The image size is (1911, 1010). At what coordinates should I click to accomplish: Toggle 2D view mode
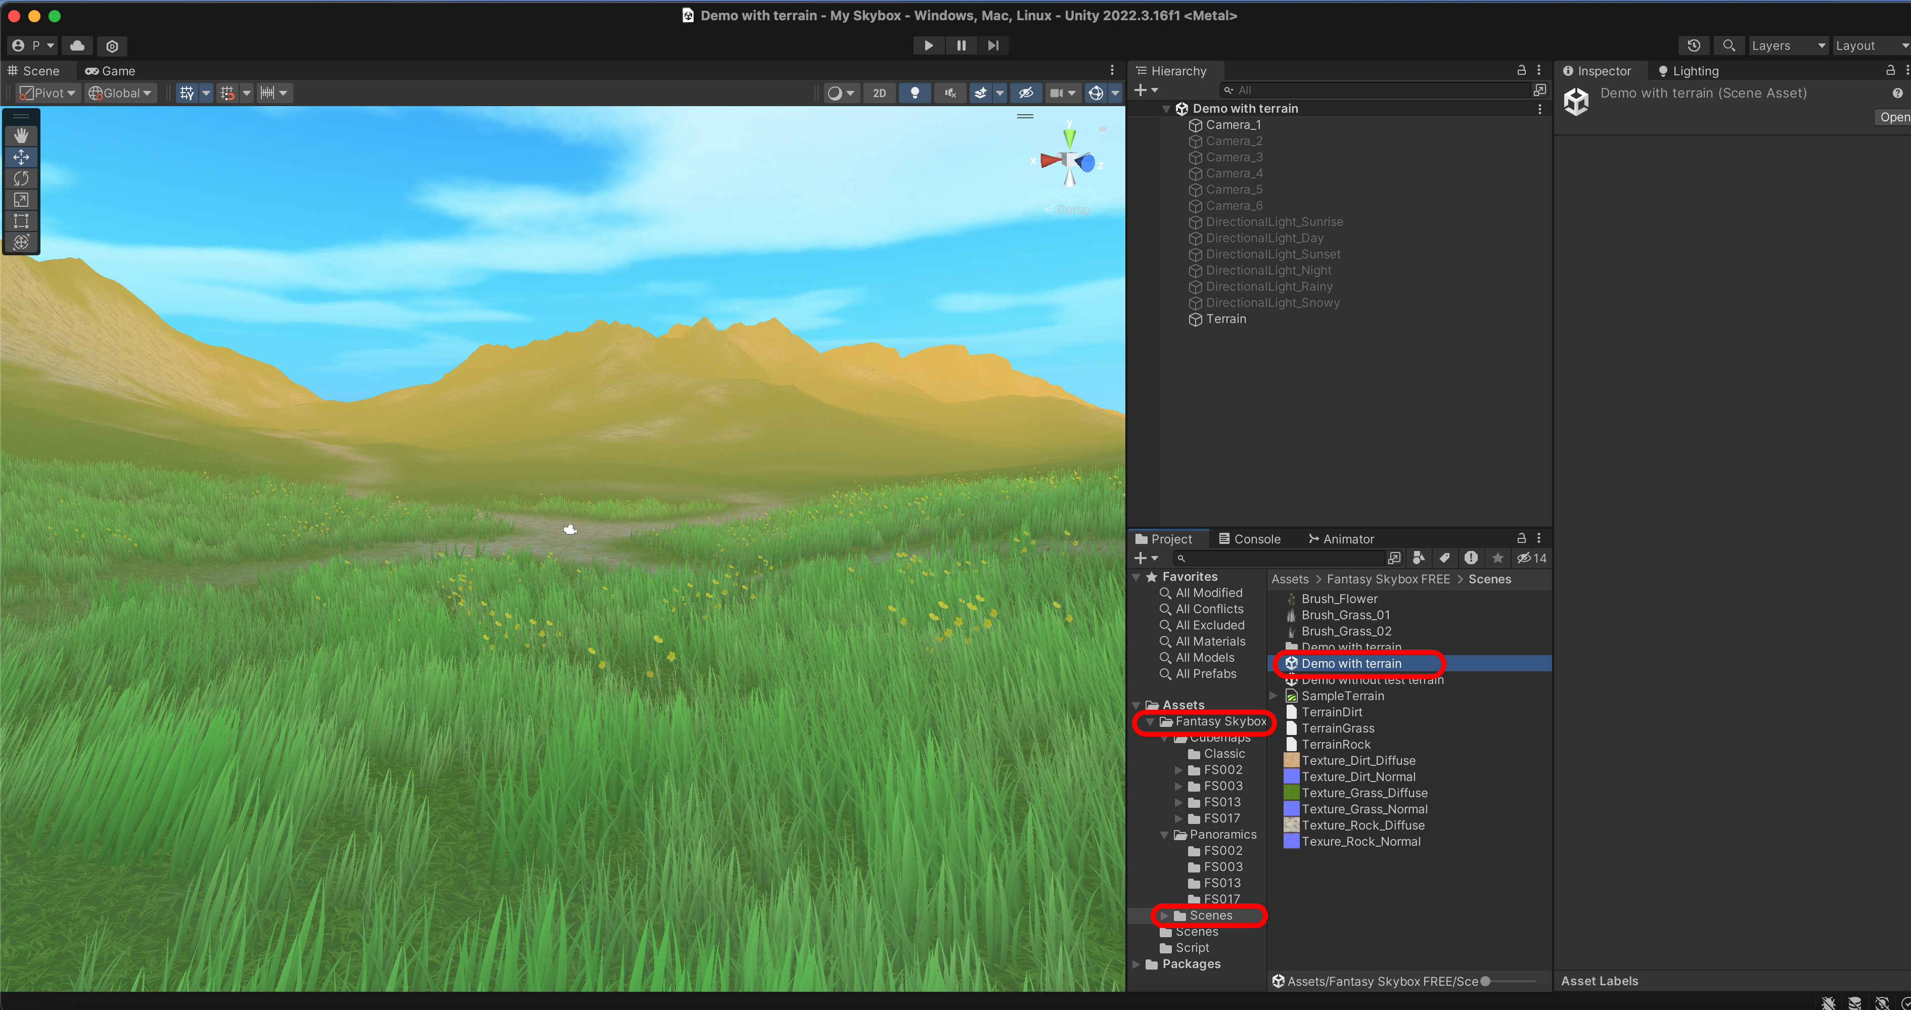point(879,93)
